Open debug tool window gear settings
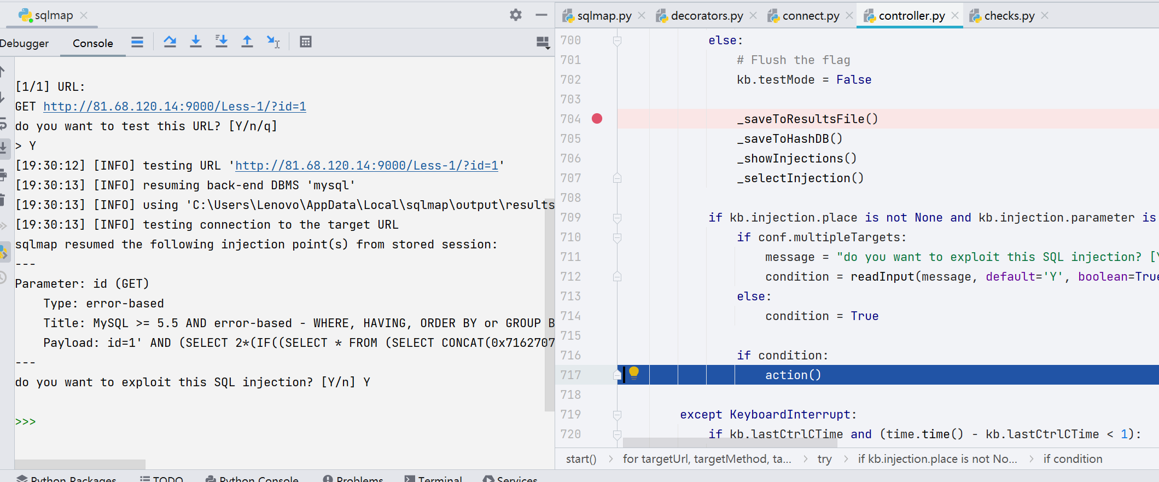This screenshot has width=1159, height=482. click(516, 15)
